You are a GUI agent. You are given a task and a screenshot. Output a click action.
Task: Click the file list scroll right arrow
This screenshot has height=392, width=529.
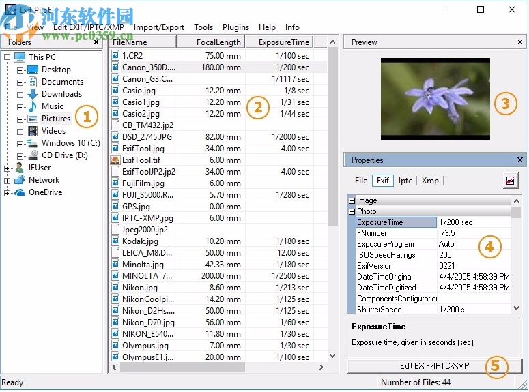pyautogui.click(x=321, y=367)
